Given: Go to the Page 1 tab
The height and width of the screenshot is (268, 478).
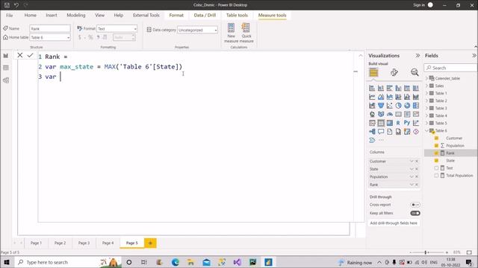Looking at the screenshot, I should pos(36,243).
